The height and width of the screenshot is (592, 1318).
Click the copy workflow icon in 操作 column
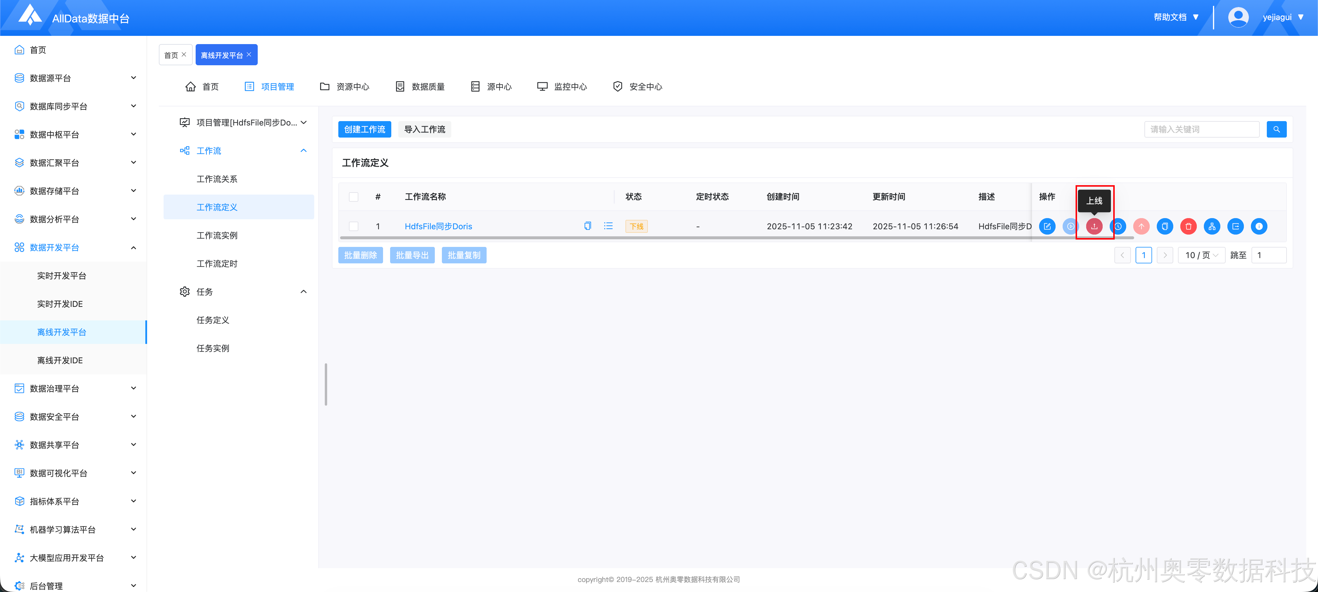1165,226
